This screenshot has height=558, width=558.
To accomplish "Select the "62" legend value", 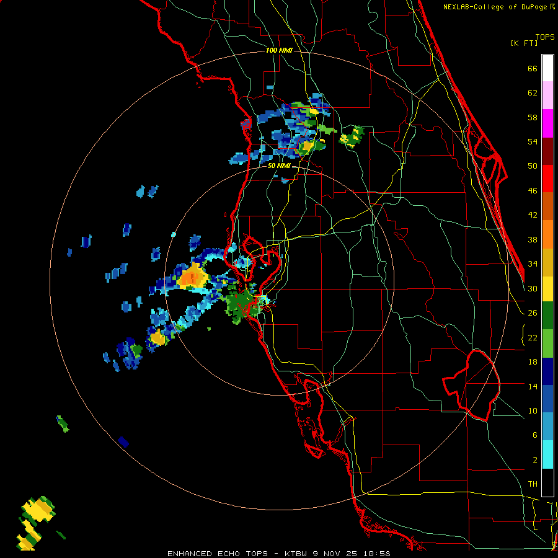I will pyautogui.click(x=533, y=93).
